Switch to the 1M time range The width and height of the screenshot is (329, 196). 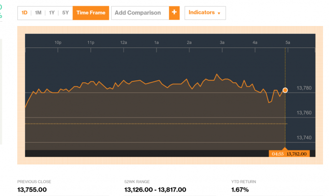pyautogui.click(x=38, y=13)
